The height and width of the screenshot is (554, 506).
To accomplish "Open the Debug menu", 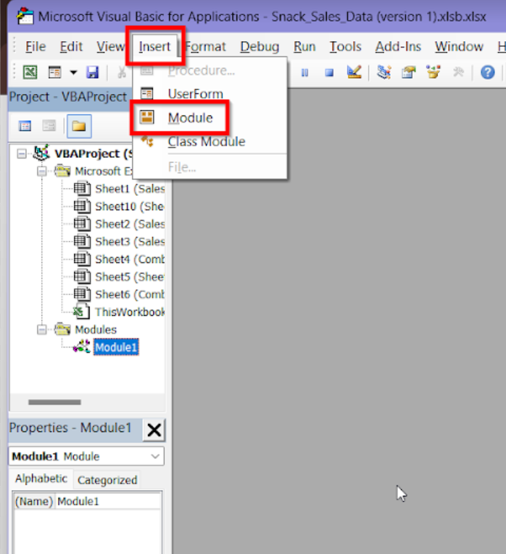I will pyautogui.click(x=260, y=46).
